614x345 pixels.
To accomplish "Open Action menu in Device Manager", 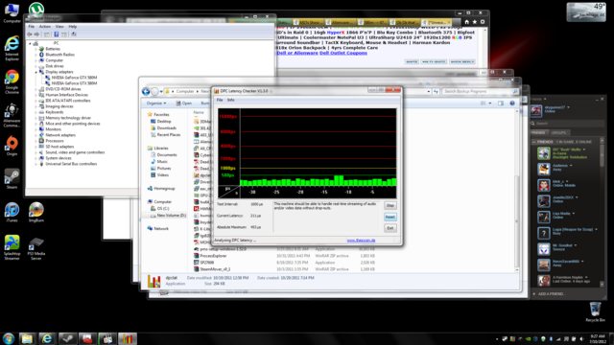I will pyautogui.click(x=45, y=27).
